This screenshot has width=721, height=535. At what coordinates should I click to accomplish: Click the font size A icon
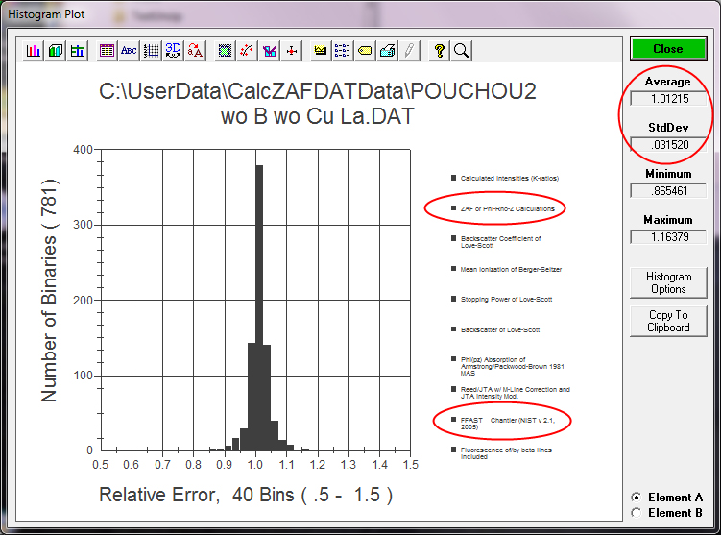(196, 50)
